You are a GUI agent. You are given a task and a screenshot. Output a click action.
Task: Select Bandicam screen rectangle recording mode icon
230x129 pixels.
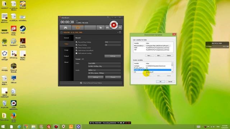tap(78, 28)
